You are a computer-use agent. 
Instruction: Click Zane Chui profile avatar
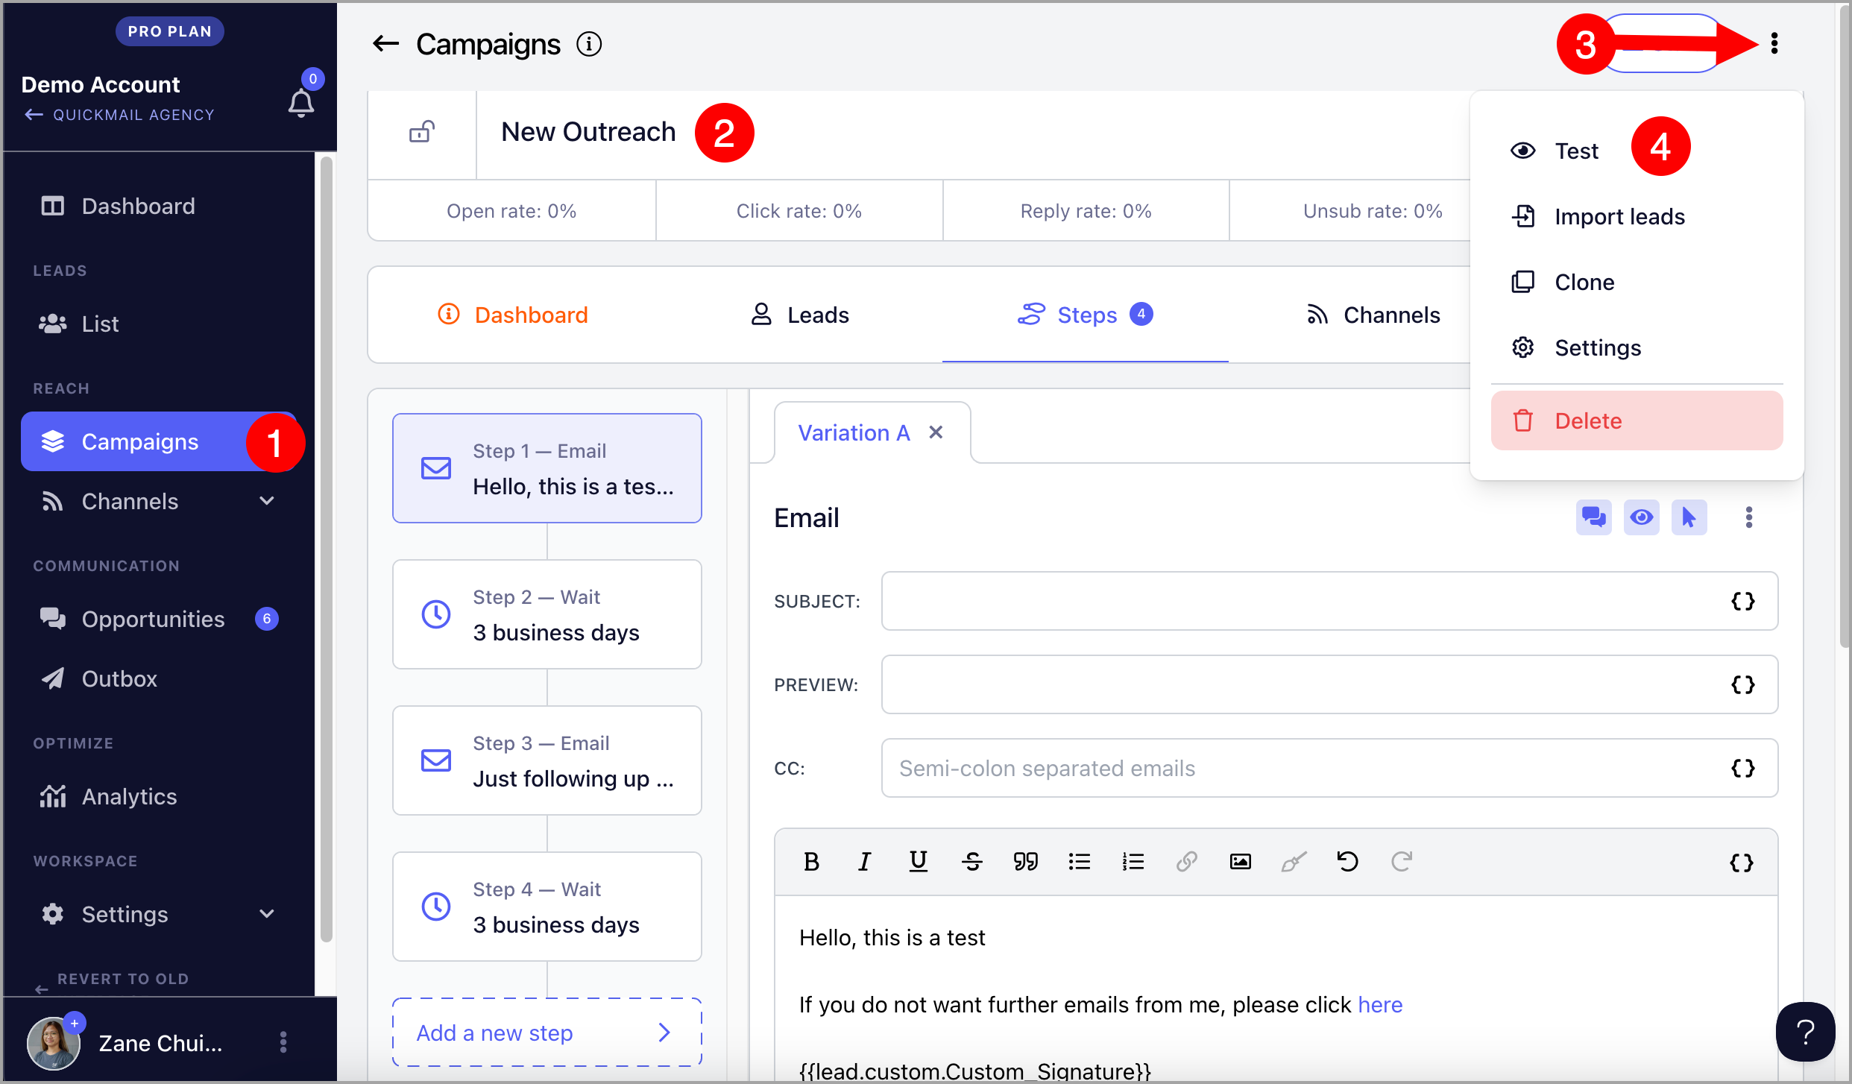(54, 1042)
